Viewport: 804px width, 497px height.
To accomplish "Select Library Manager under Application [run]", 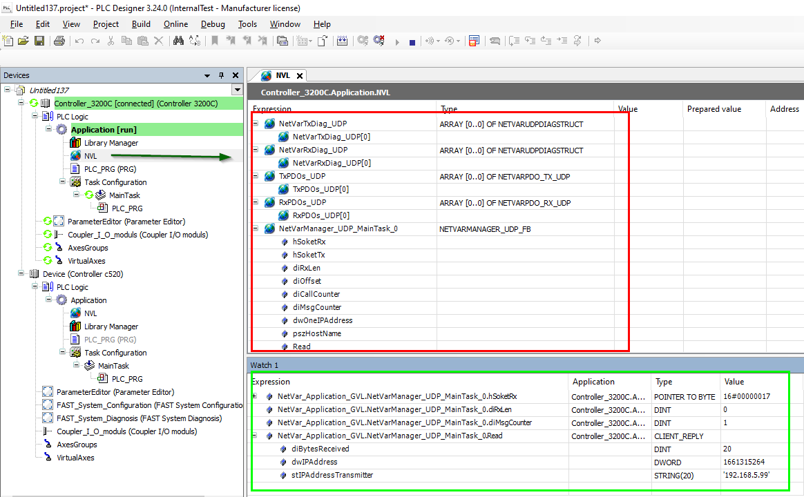I will 111,143.
